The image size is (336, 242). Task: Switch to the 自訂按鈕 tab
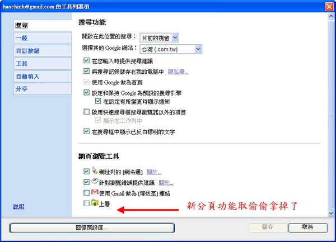point(43,51)
